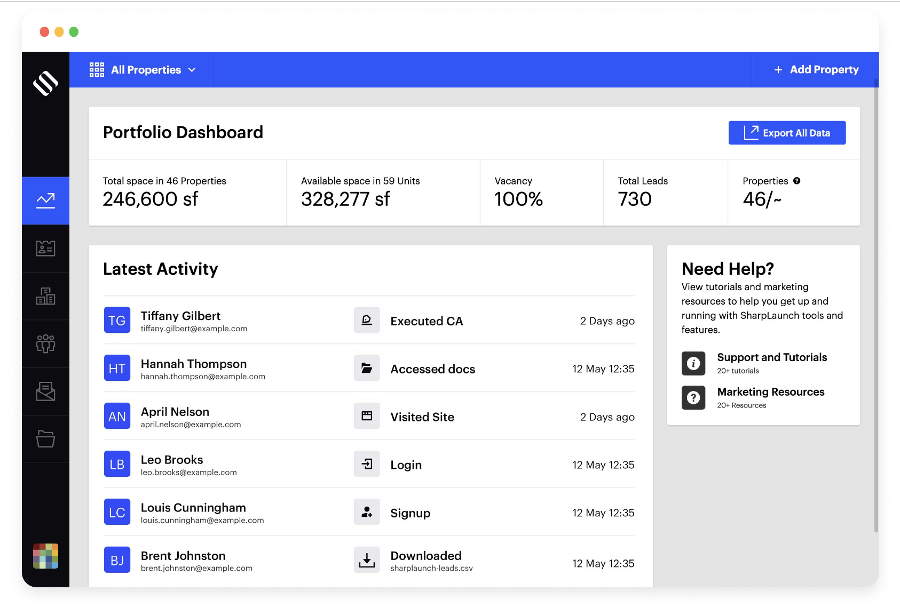Click the Visited Site activity label

(x=422, y=417)
